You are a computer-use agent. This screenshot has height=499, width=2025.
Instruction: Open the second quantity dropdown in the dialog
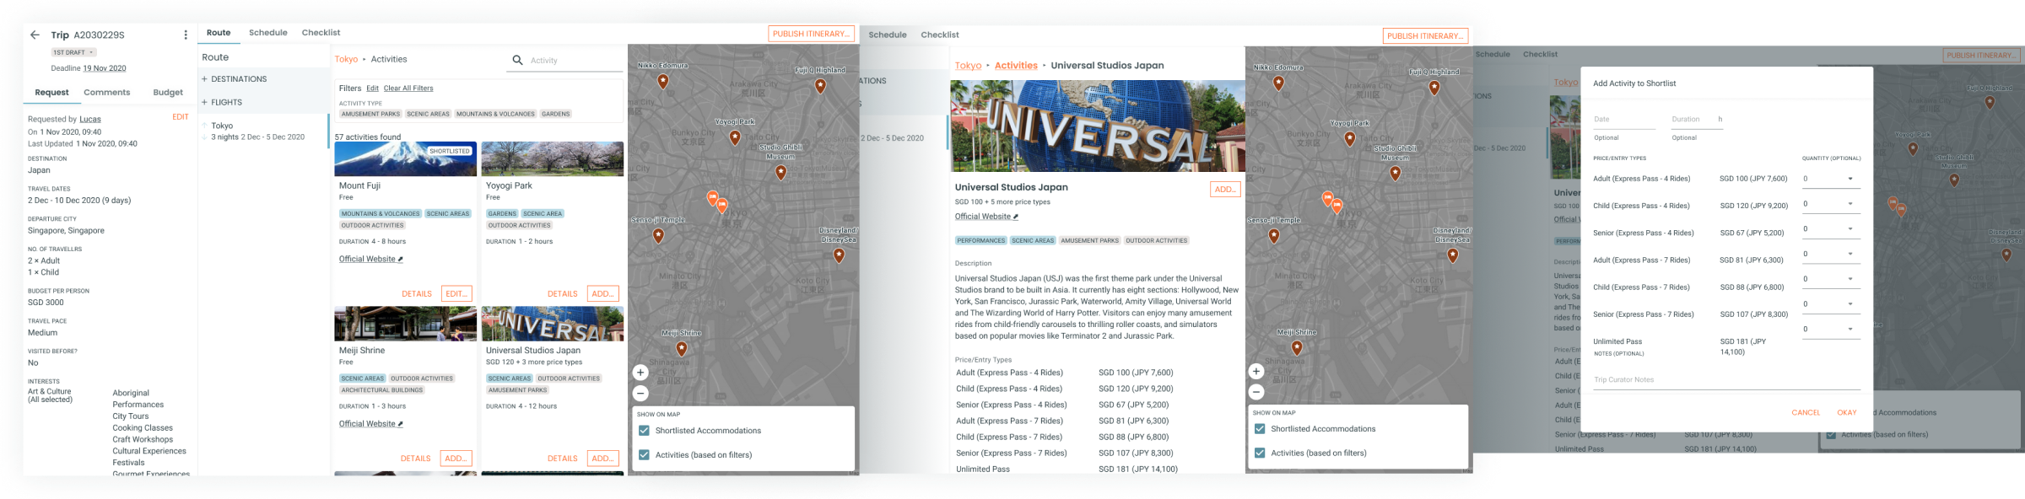1831,204
